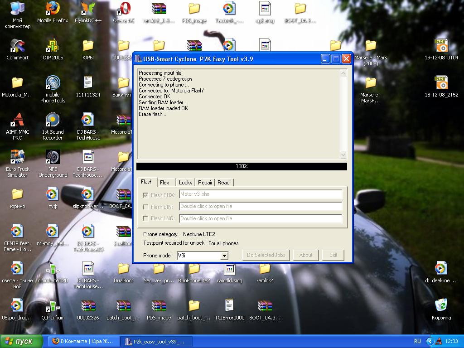The image size is (464, 348).
Task: Switch to the Locks tab
Action: point(185,183)
